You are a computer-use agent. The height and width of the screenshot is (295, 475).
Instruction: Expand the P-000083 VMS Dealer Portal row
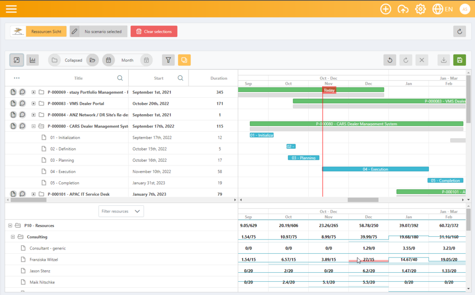[x=34, y=103]
